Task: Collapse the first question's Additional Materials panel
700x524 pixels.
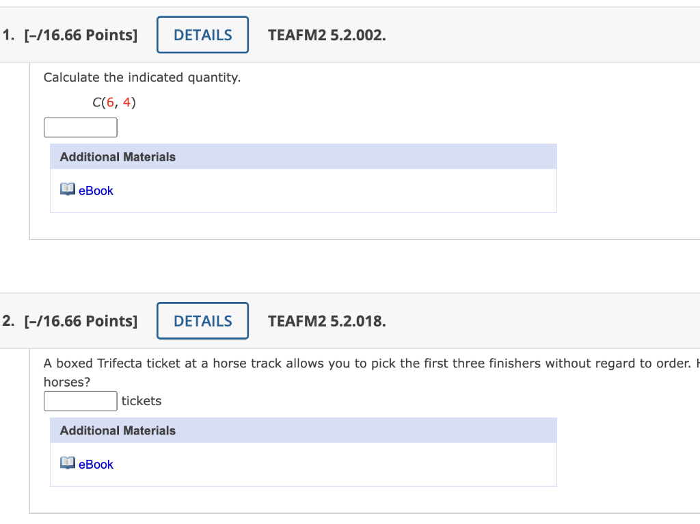Action: pyautogui.click(x=118, y=156)
